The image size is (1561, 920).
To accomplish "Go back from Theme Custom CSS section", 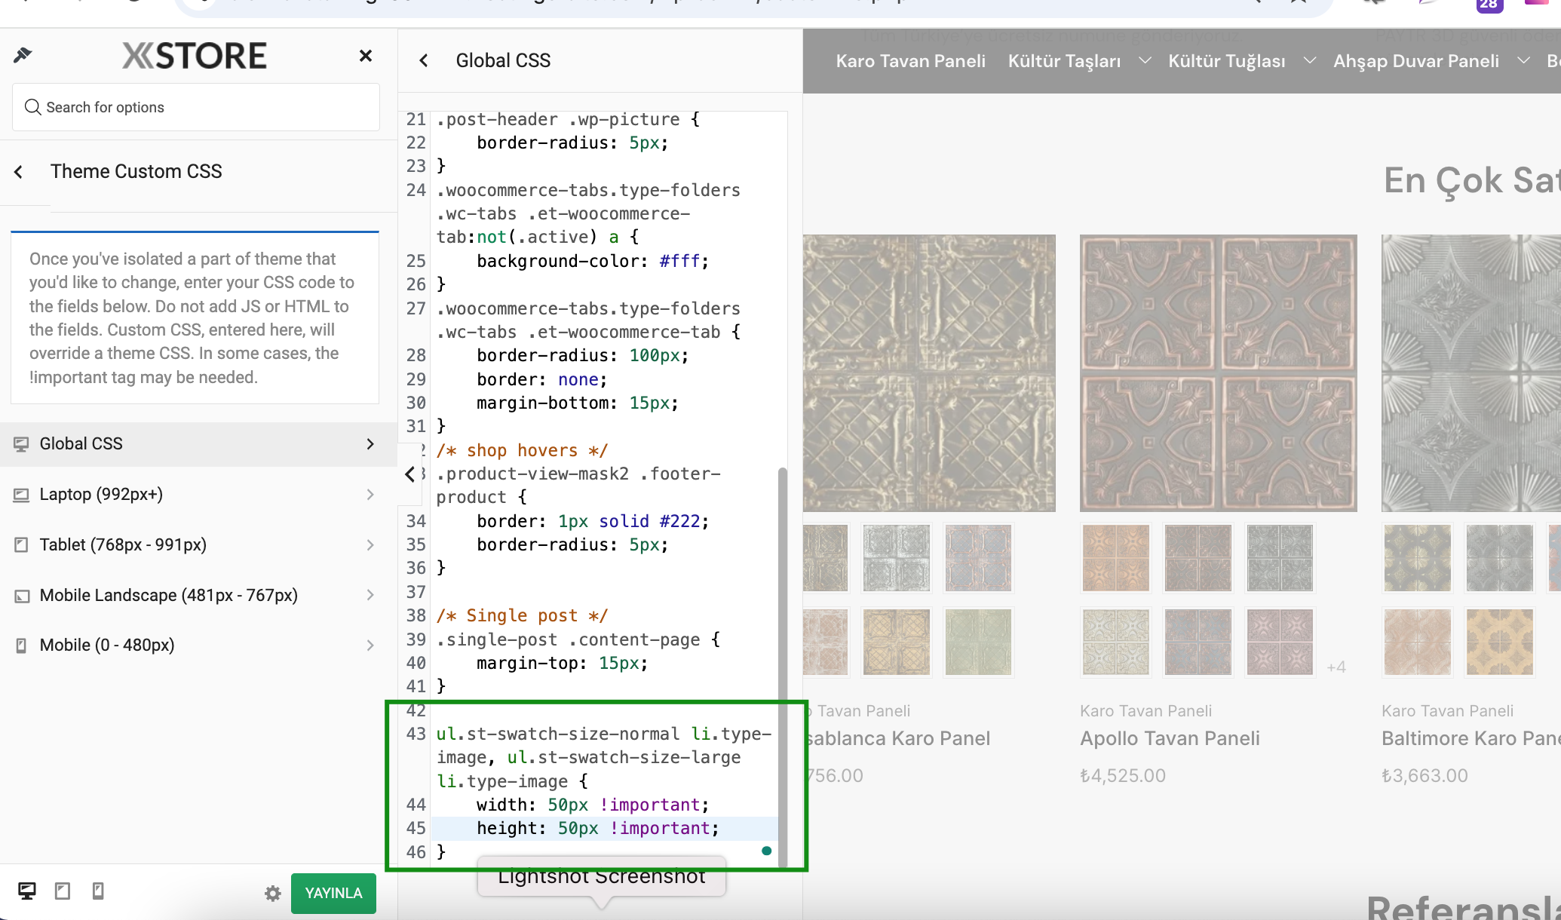I will pos(20,172).
